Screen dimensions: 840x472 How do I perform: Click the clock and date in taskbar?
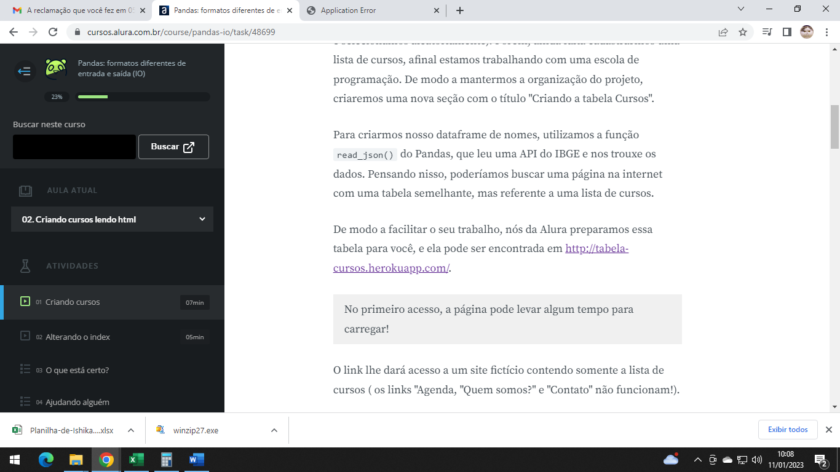[x=785, y=460]
